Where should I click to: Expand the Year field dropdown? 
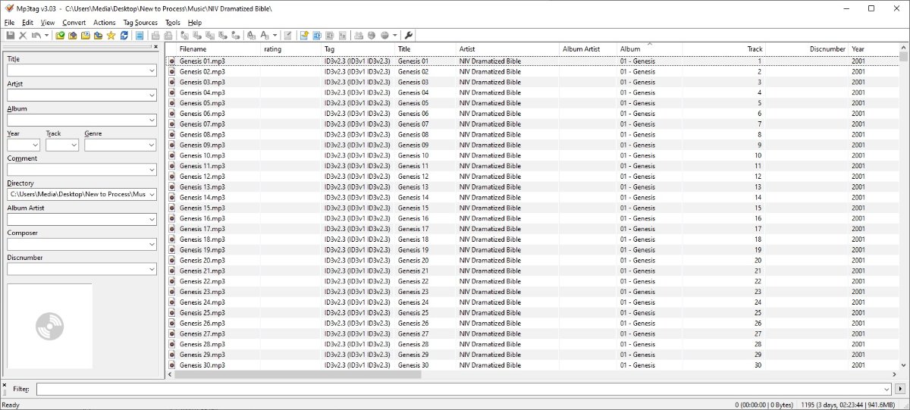[35, 145]
